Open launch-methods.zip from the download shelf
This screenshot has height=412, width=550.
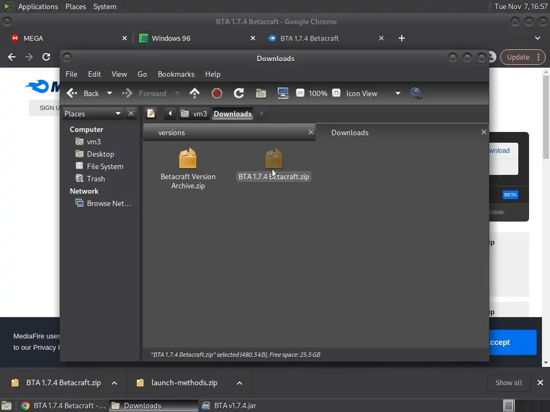[184, 383]
